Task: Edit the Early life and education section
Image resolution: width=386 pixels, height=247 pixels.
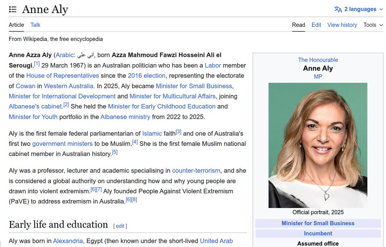Action: [x=120, y=226]
